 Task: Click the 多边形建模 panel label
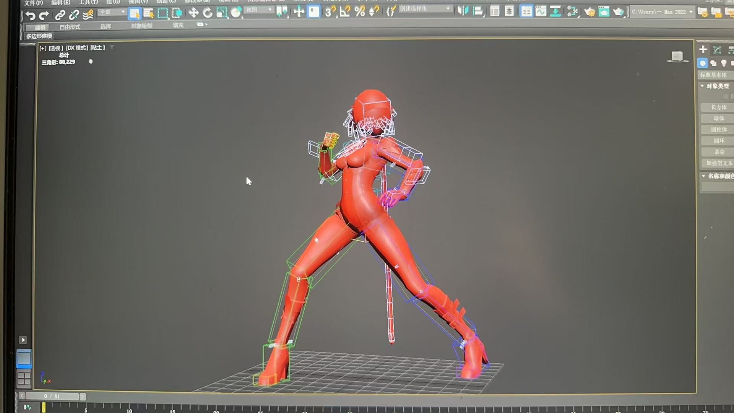[x=39, y=36]
